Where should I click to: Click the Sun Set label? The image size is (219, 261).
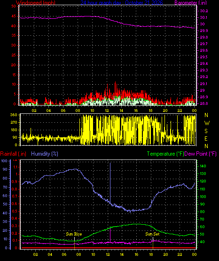point(152,234)
